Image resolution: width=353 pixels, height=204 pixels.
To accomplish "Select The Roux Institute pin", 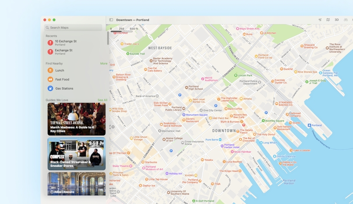I will click(x=327, y=48).
